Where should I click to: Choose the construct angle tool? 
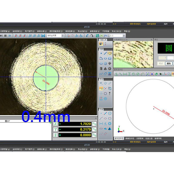click(105, 124)
